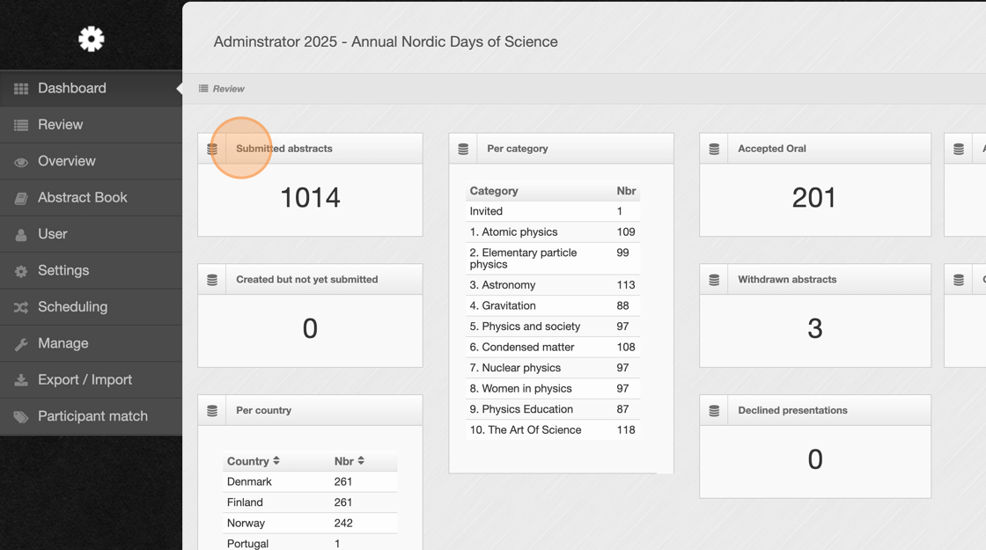
Task: Sort country table by Nbr column
Action: 349,461
